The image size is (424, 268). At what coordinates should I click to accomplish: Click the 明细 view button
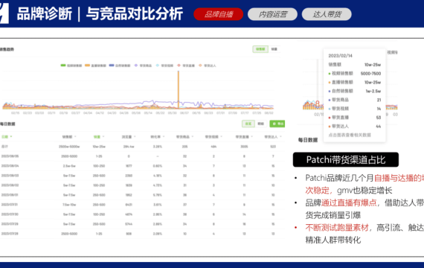pyautogui.click(x=260, y=124)
